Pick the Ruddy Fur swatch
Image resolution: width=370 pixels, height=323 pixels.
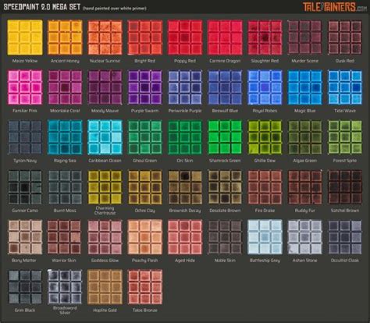[x=304, y=187]
